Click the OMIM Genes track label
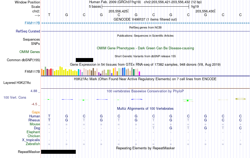Screen dimensions: 250x158 (x=30, y=52)
